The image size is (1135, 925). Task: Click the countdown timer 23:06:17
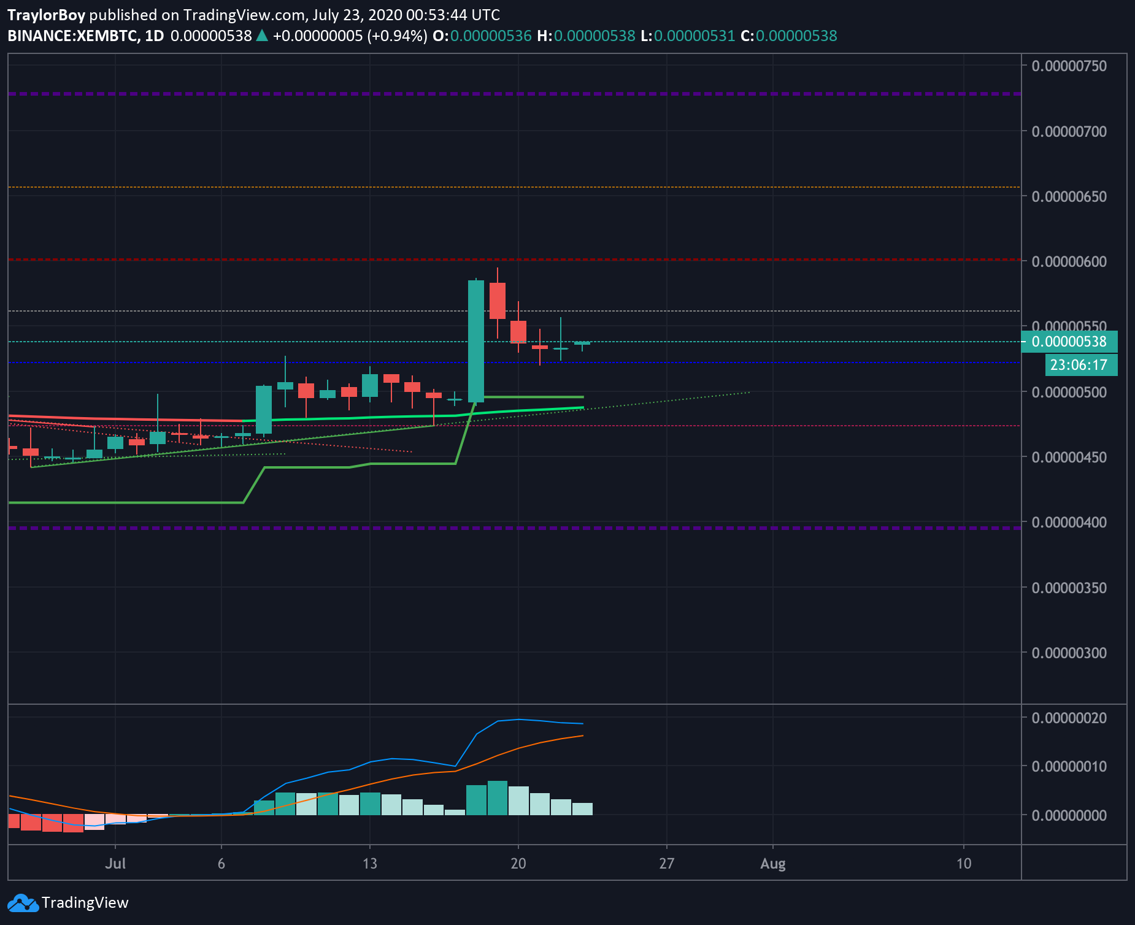[1082, 365]
